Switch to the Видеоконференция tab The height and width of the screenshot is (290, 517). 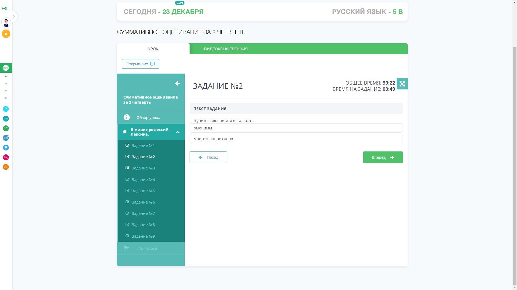[226, 49]
